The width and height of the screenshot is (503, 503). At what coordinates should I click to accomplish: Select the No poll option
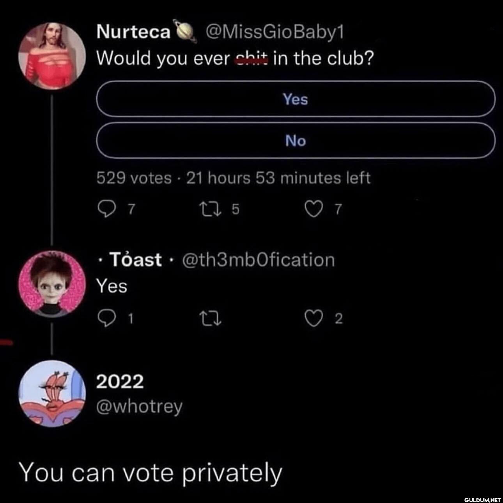(x=296, y=140)
